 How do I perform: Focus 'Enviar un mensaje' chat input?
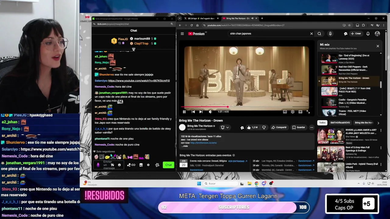click(x=108, y=165)
